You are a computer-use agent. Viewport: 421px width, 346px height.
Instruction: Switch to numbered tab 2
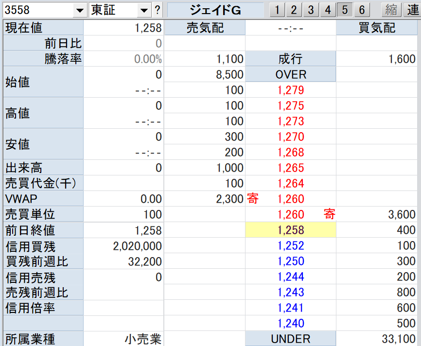tap(294, 10)
